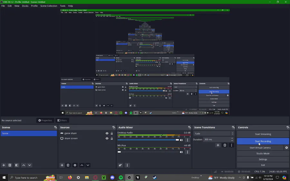Open Mic/Aux options three dots

pyautogui.click(x=187, y=152)
